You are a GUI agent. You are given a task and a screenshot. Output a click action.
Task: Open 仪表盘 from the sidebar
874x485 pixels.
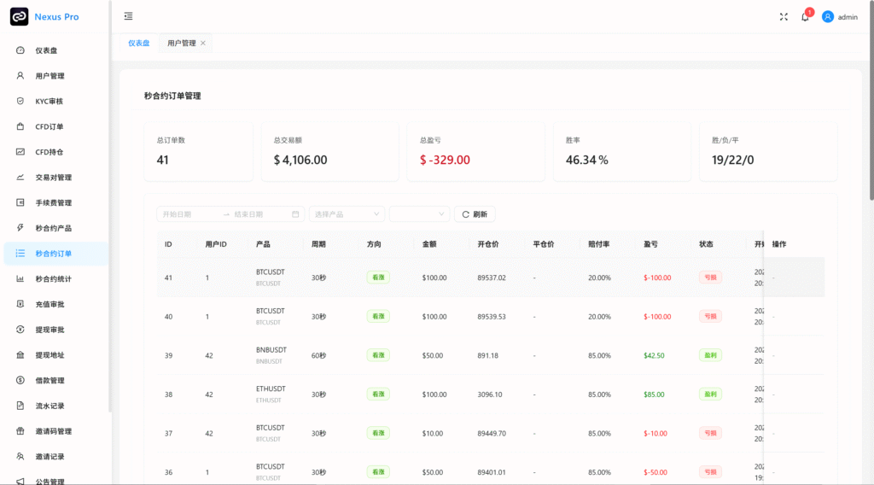click(46, 50)
